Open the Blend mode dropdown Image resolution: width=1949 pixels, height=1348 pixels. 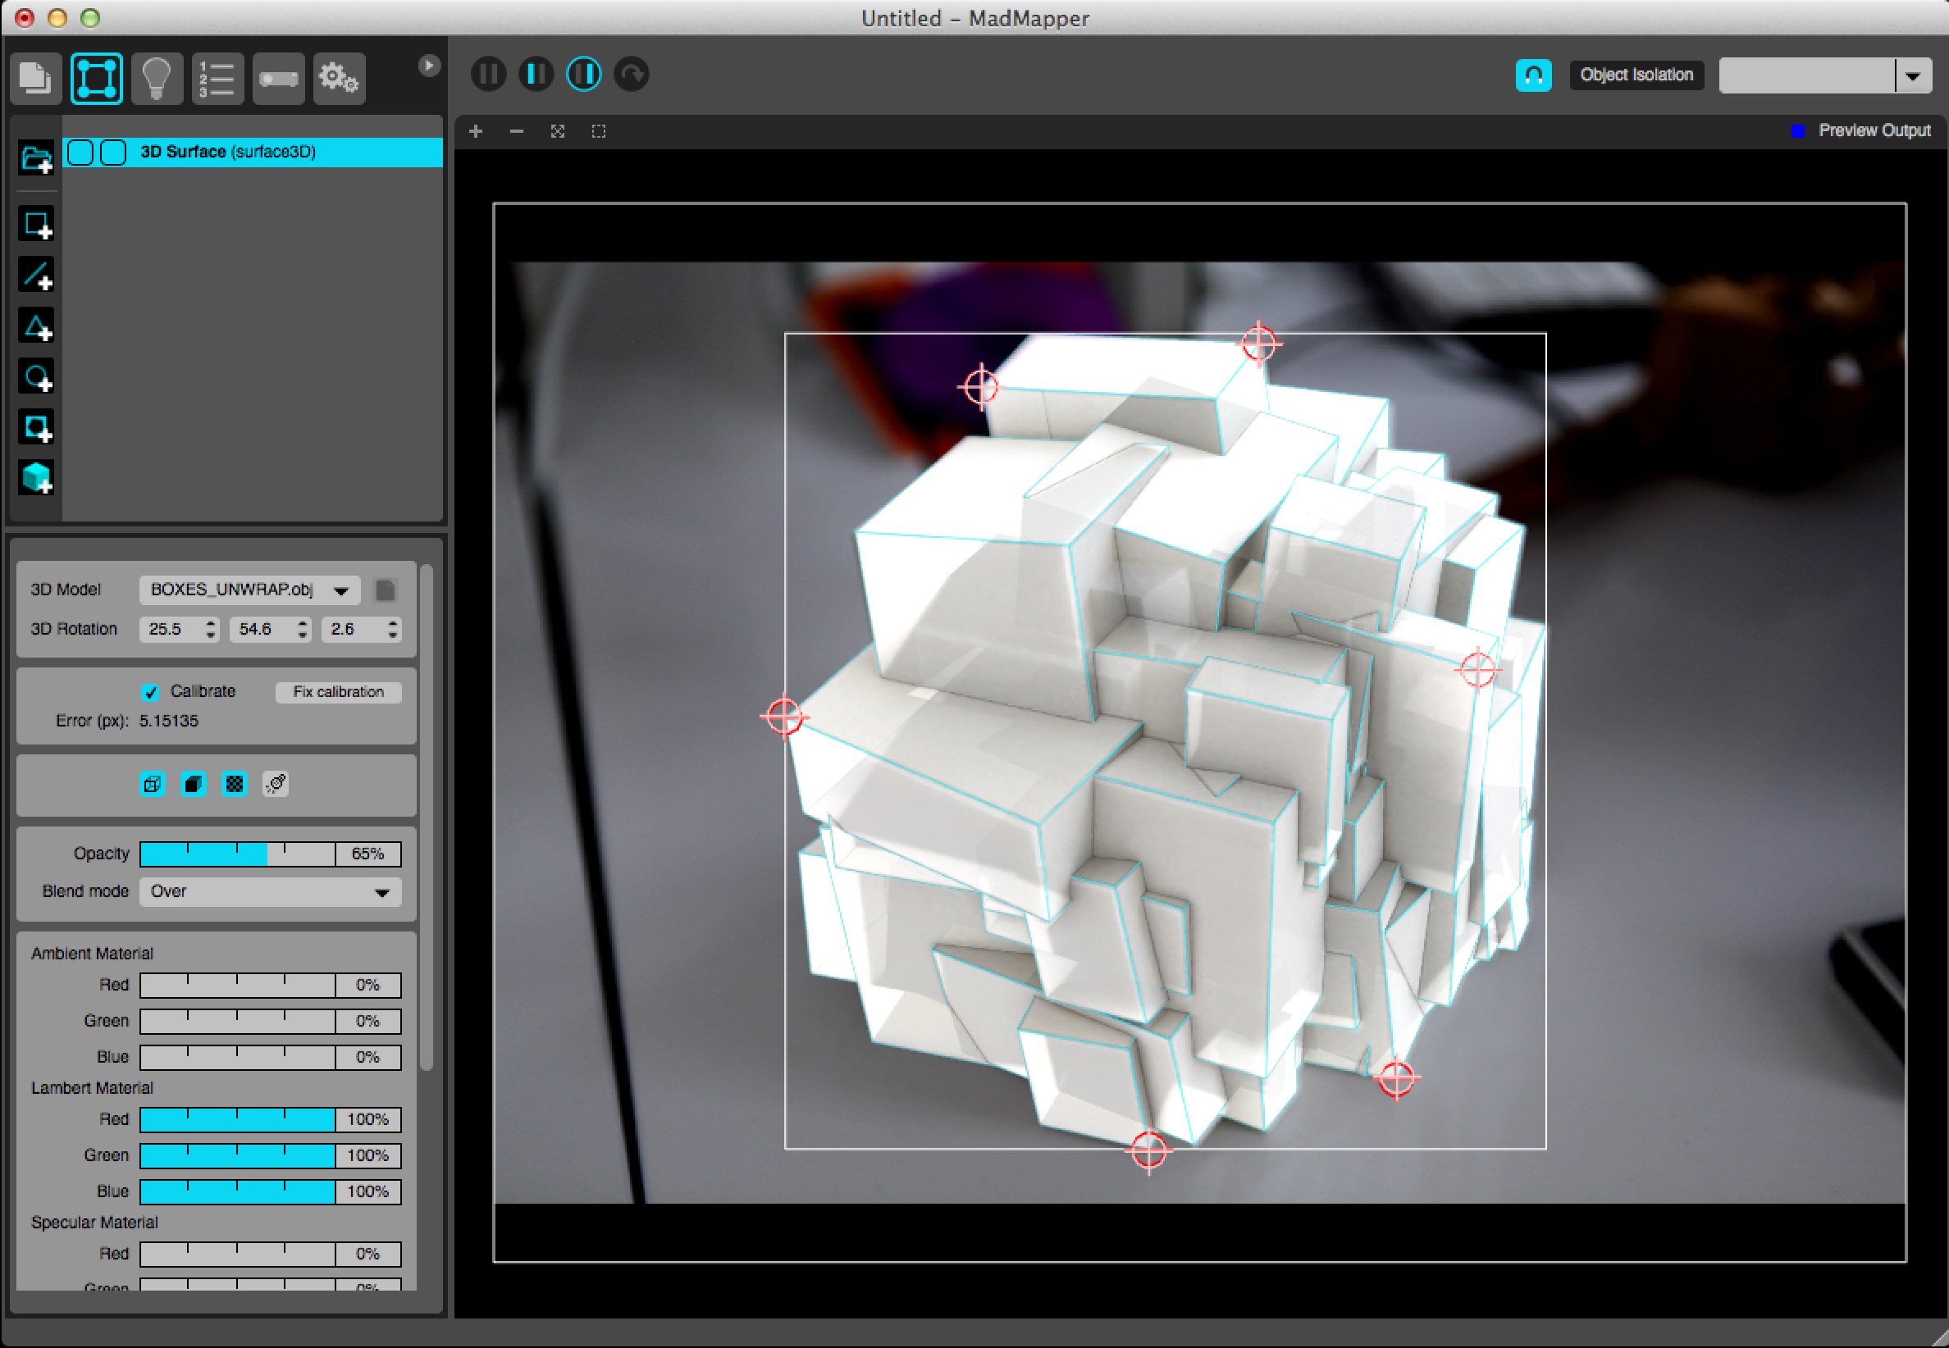[x=270, y=892]
